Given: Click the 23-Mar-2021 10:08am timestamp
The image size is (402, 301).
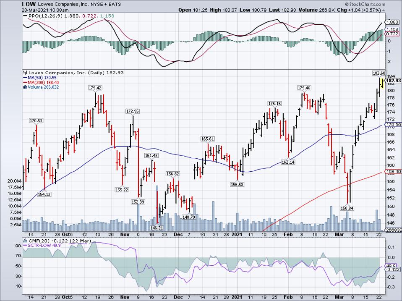Looking at the screenshot, I should click(45, 10).
